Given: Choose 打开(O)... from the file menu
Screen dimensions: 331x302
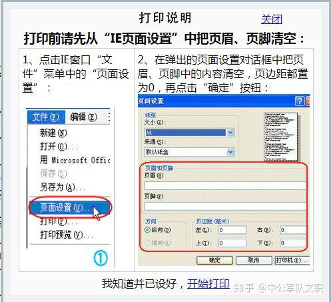Looking at the screenshot, I should [59, 147].
